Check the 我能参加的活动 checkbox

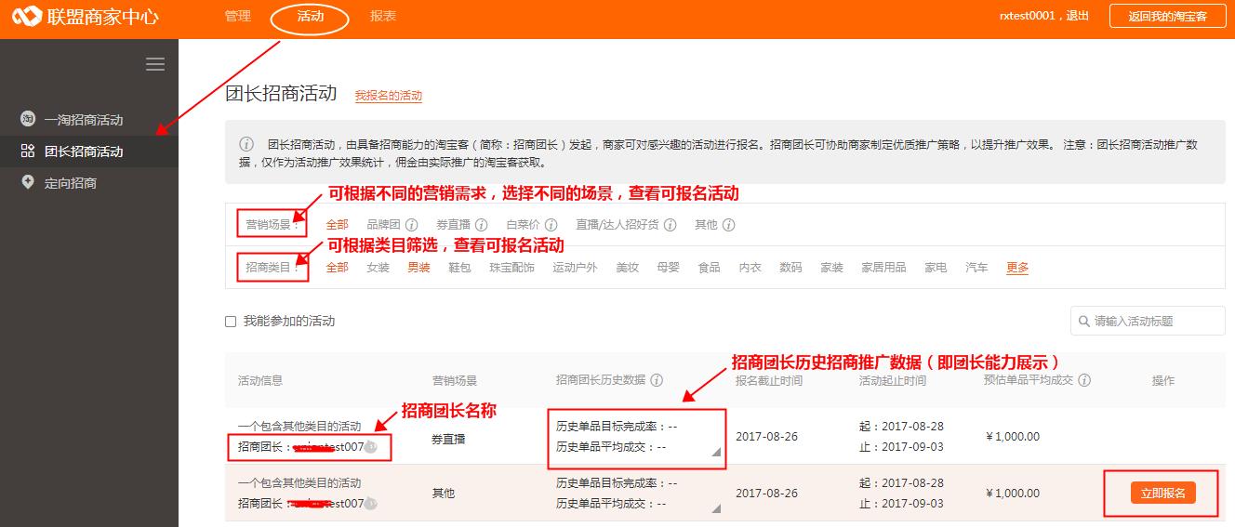(231, 322)
